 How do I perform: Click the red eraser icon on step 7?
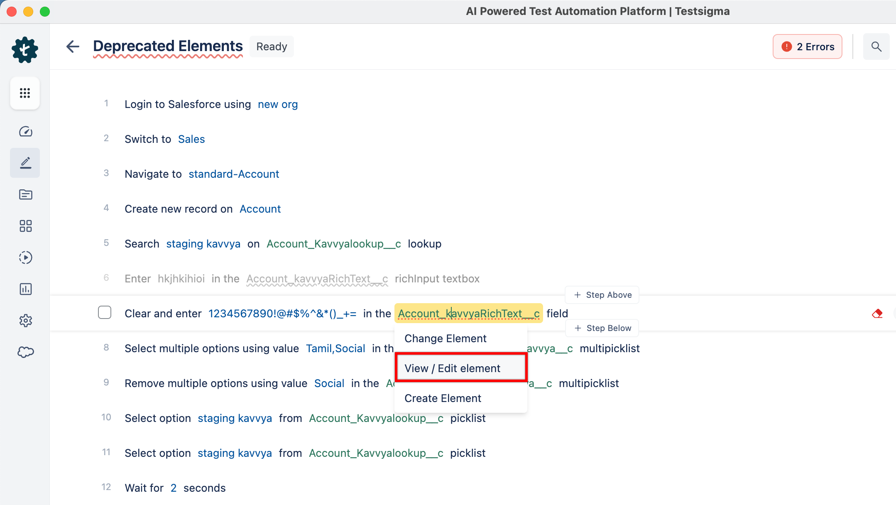tap(877, 314)
